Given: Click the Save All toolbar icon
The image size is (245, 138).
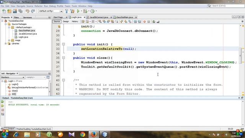Looking at the screenshot, I should pyautogui.click(x=20, y=11).
